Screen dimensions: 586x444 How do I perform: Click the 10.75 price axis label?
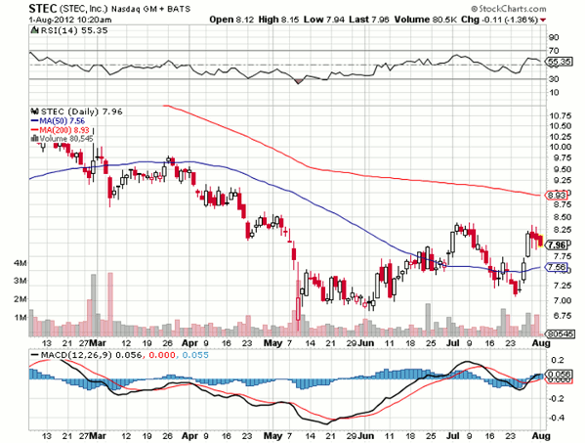point(560,115)
